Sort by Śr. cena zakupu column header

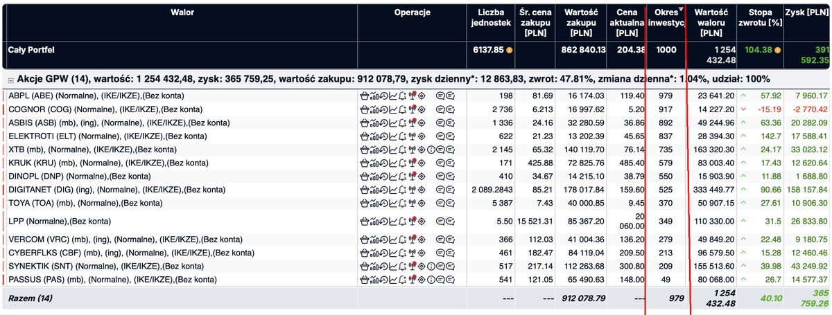coord(535,22)
